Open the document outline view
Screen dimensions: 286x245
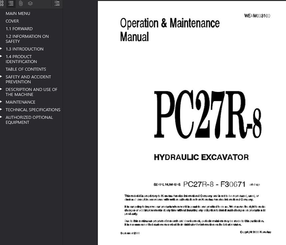pos(11,4)
